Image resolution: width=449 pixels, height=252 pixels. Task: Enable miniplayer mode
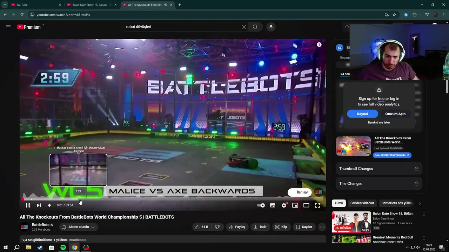[x=295, y=205]
